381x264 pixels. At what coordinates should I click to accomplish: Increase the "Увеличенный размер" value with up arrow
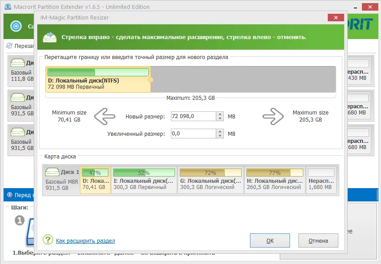[220, 131]
